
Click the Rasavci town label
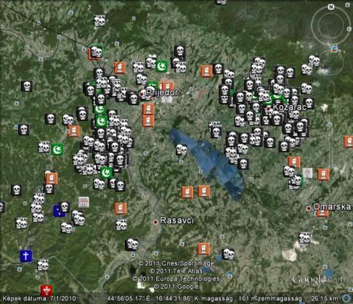(x=176, y=221)
